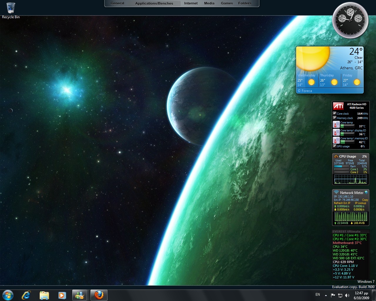Click the memory IO thermometer icon

coord(336,140)
